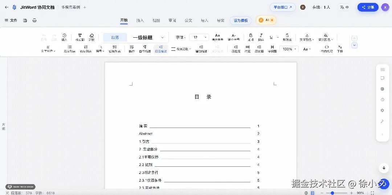Click the character spacing (字间距) icon
The width and height of the screenshot is (392, 195).
click(x=272, y=47)
